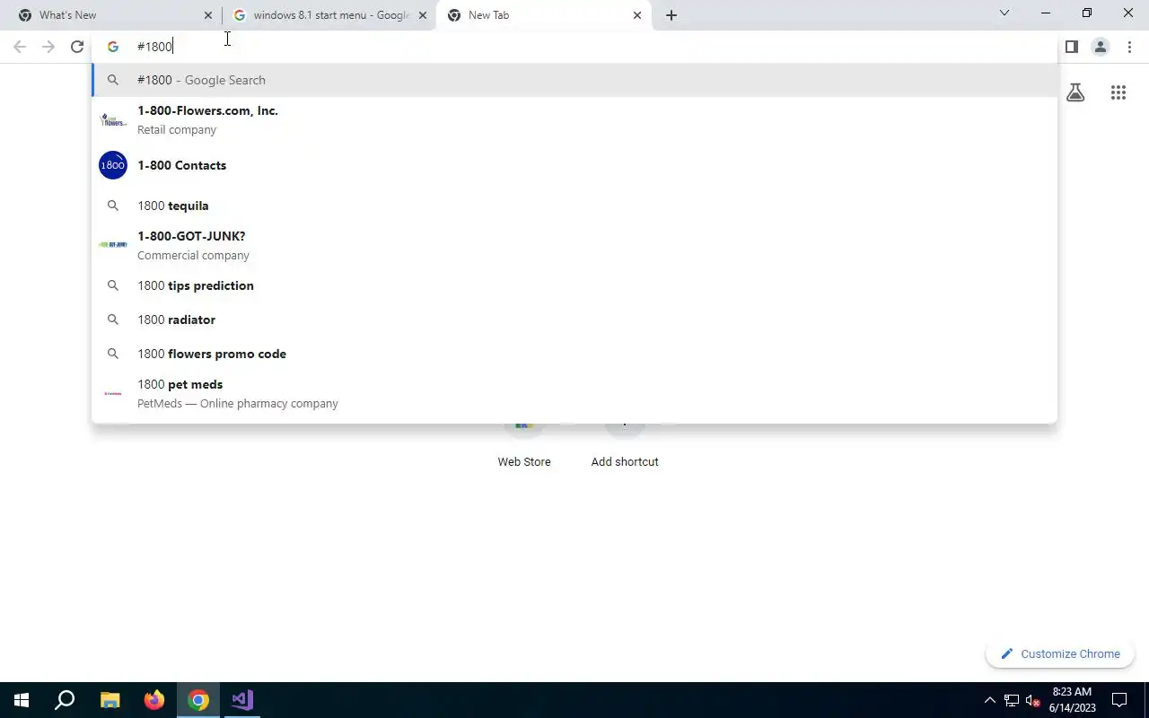Click the browser back arrow
The image size is (1149, 718).
point(20,47)
